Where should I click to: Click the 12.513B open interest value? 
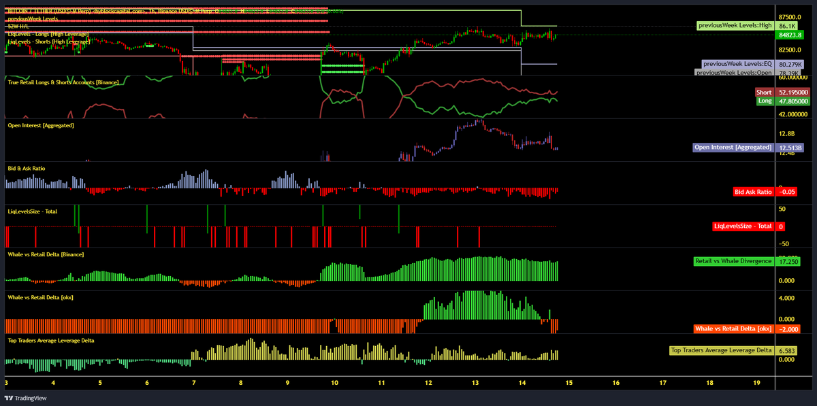tap(790, 147)
